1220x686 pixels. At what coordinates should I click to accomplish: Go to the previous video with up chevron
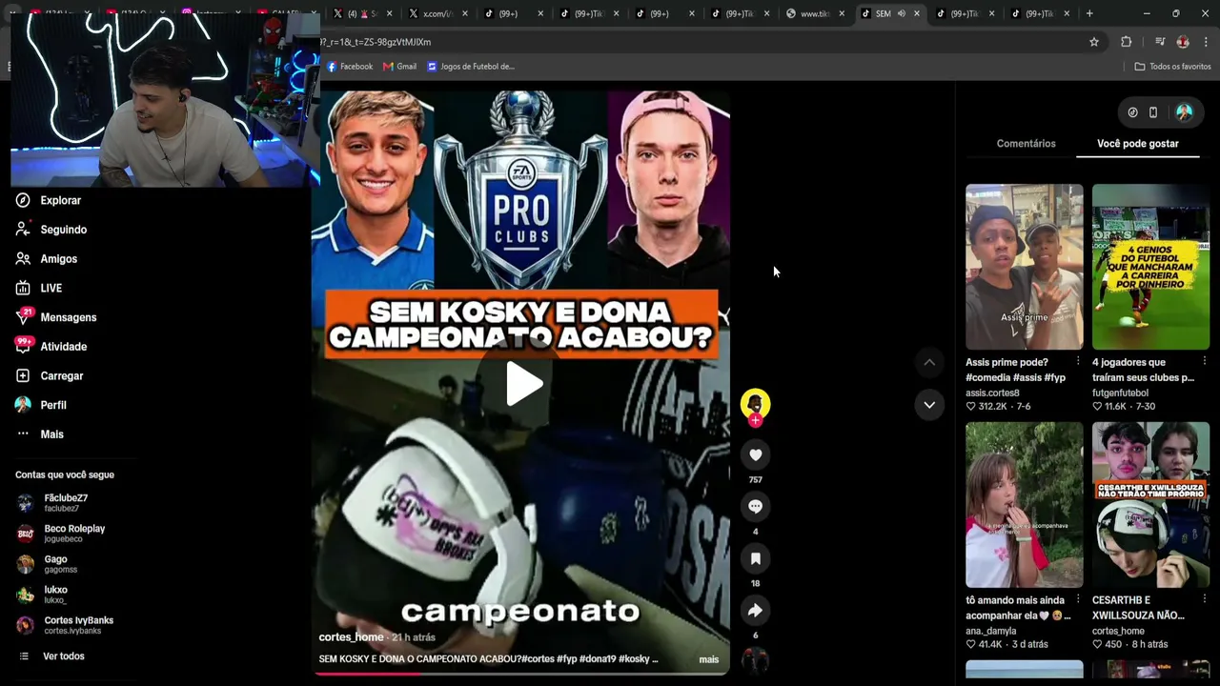pyautogui.click(x=929, y=362)
